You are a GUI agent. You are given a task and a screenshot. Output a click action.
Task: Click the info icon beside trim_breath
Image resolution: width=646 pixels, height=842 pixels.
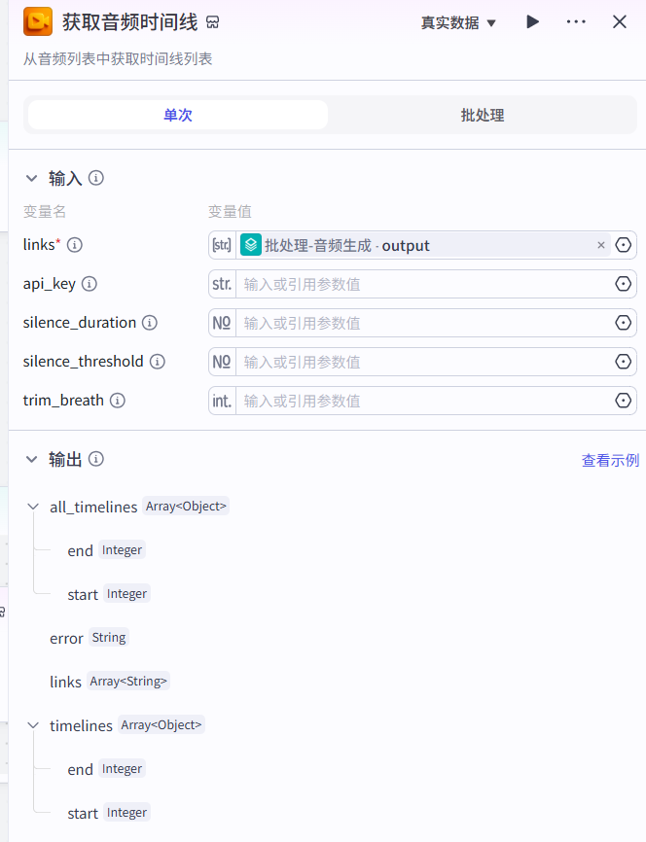(x=118, y=401)
